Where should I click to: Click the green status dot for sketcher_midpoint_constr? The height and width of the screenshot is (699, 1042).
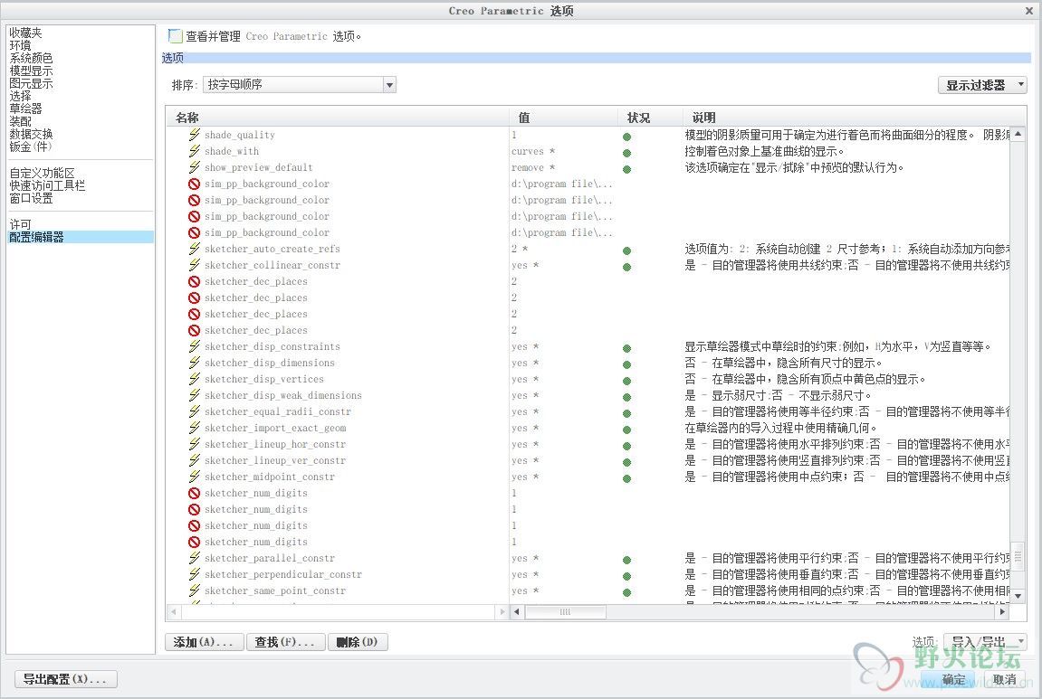coord(626,478)
